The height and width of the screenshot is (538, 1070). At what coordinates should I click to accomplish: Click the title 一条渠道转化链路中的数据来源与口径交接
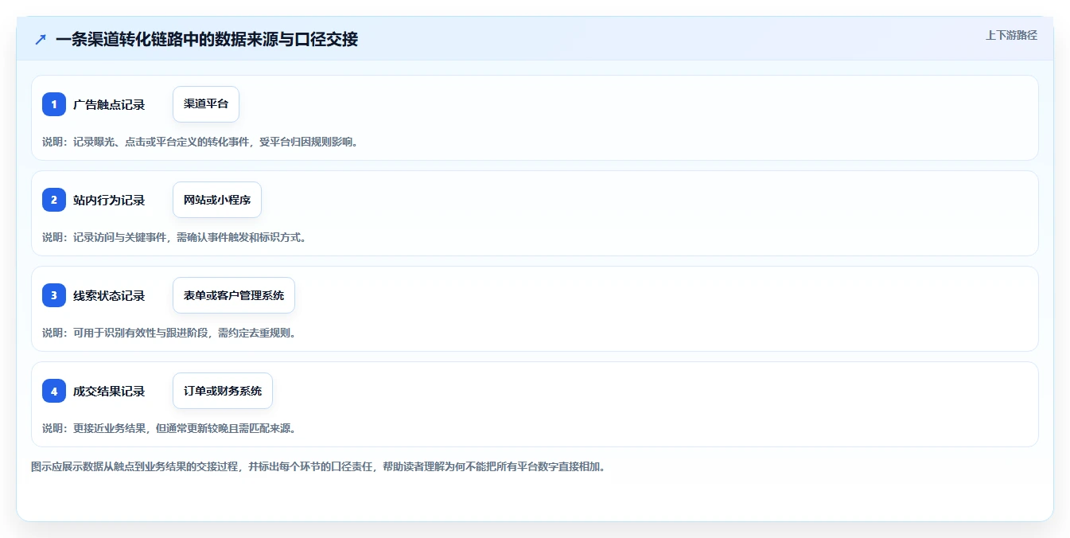pos(207,39)
